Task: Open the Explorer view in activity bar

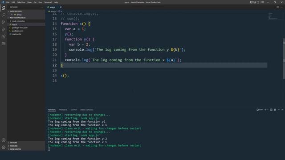Action: pos(4,8)
